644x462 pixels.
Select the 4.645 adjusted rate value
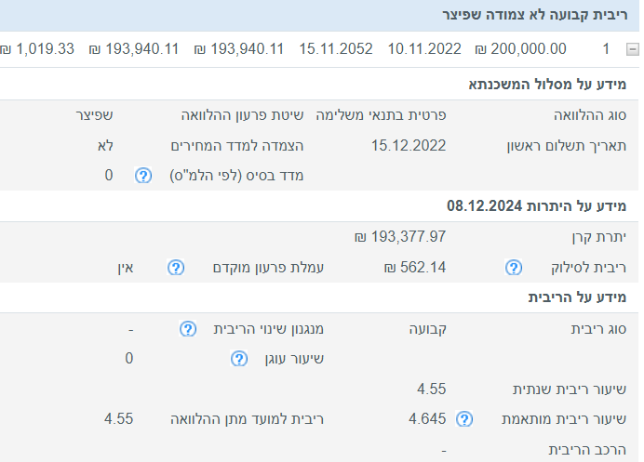coord(427,419)
